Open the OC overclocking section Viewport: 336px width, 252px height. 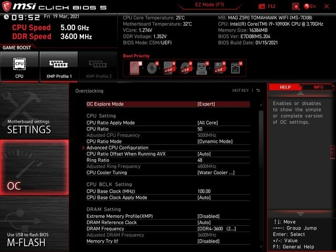coord(34,167)
